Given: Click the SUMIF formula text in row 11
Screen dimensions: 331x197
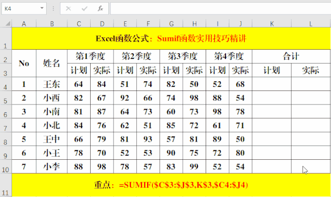Looking at the screenshot, I should [x=183, y=185].
